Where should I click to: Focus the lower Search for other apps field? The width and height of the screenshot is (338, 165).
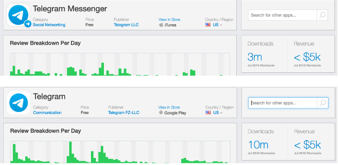(283, 103)
